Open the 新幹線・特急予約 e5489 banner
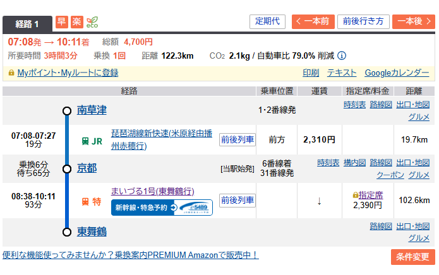Image resolution: width=439 pixels, height=275 pixels. (x=162, y=208)
